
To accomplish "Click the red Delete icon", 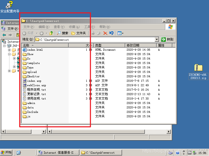I will tap(105, 33).
